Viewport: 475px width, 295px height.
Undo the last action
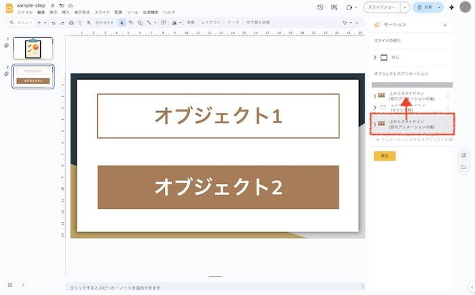point(54,22)
